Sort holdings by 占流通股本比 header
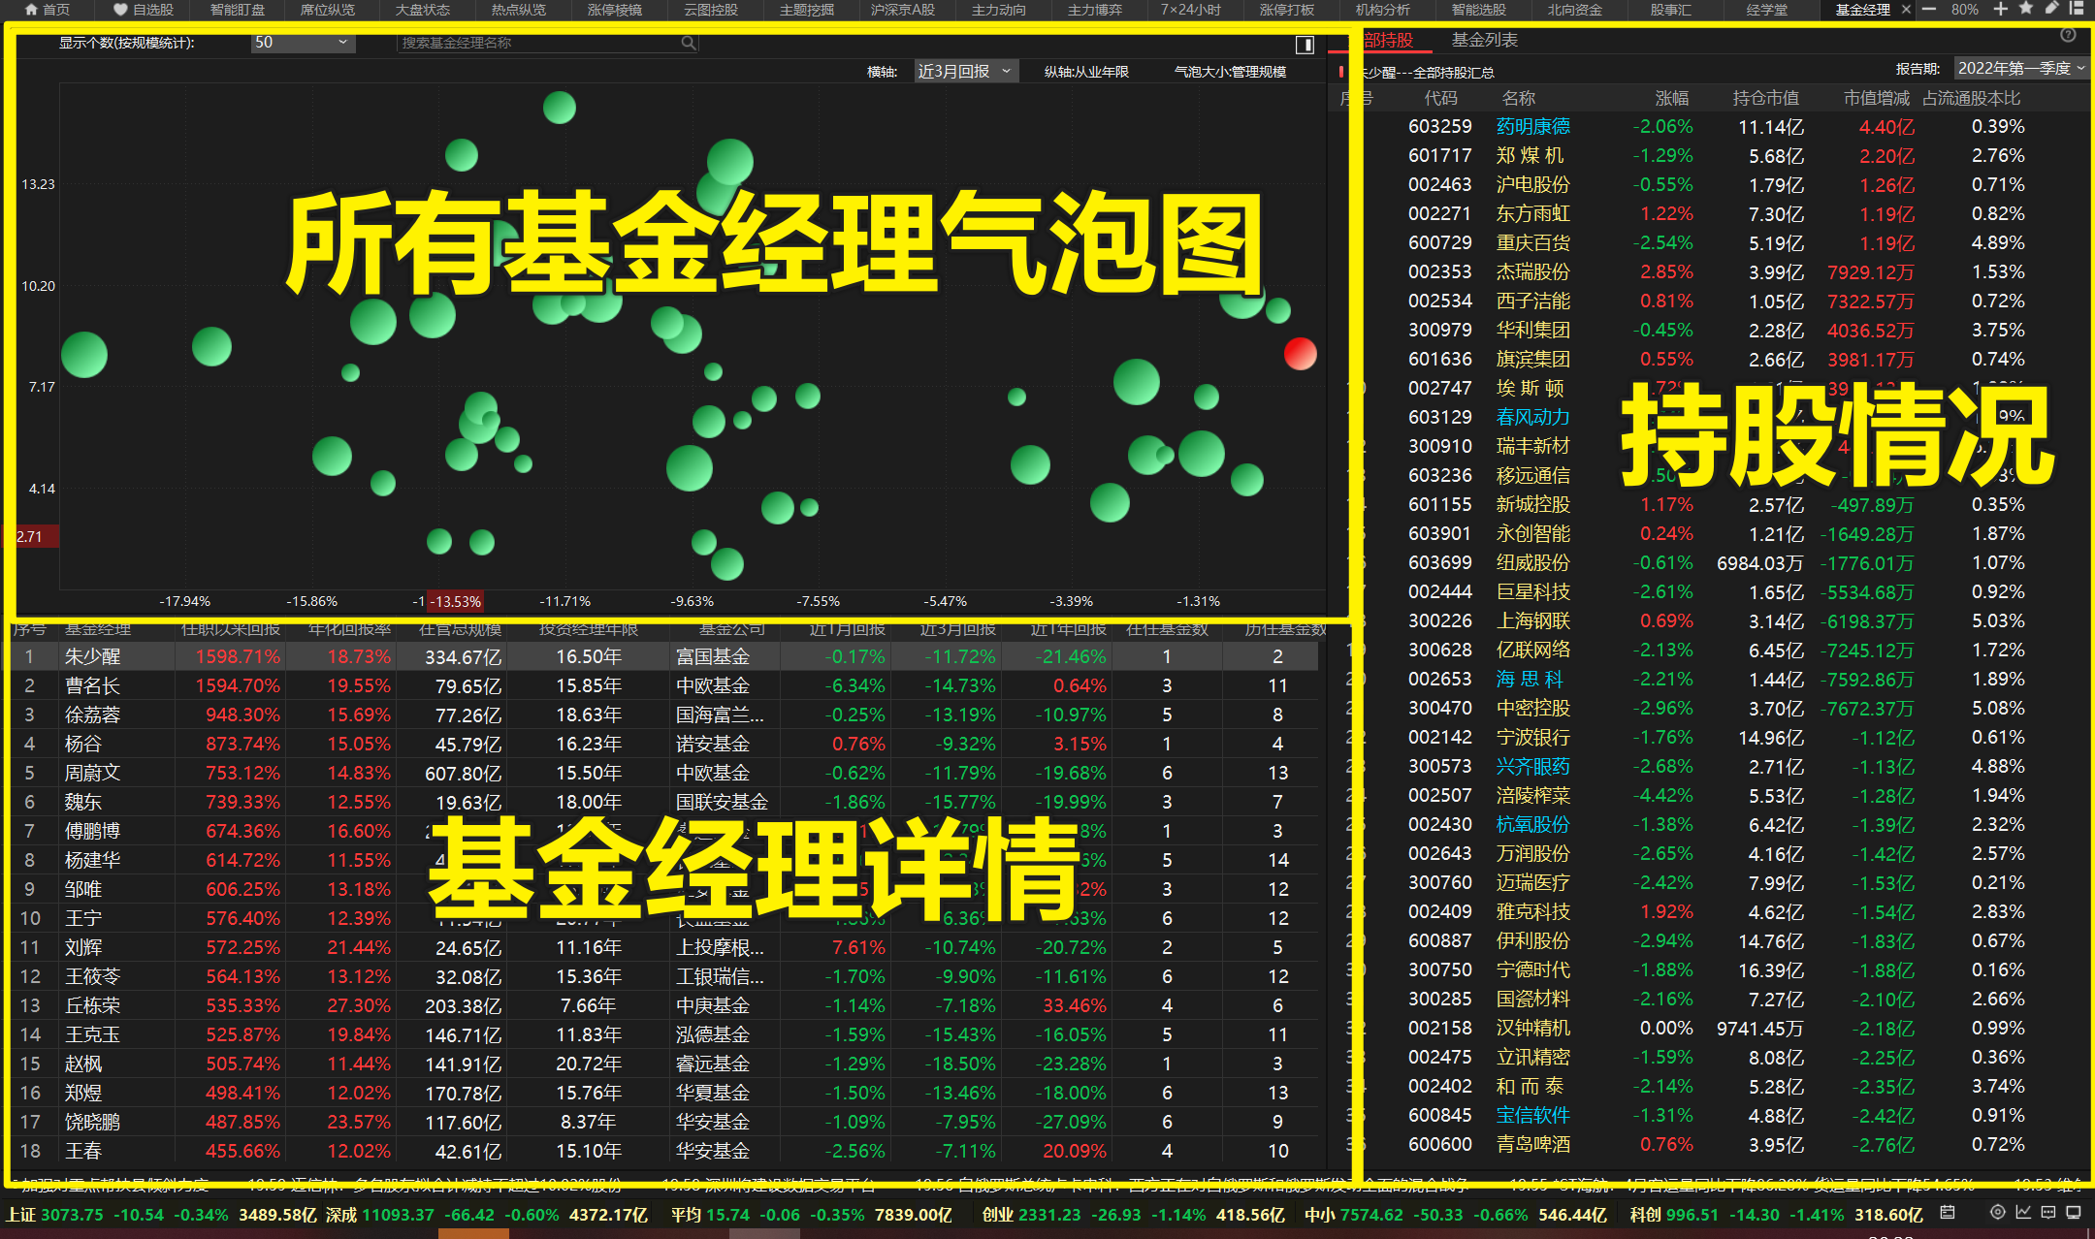2095x1239 pixels. (1972, 98)
